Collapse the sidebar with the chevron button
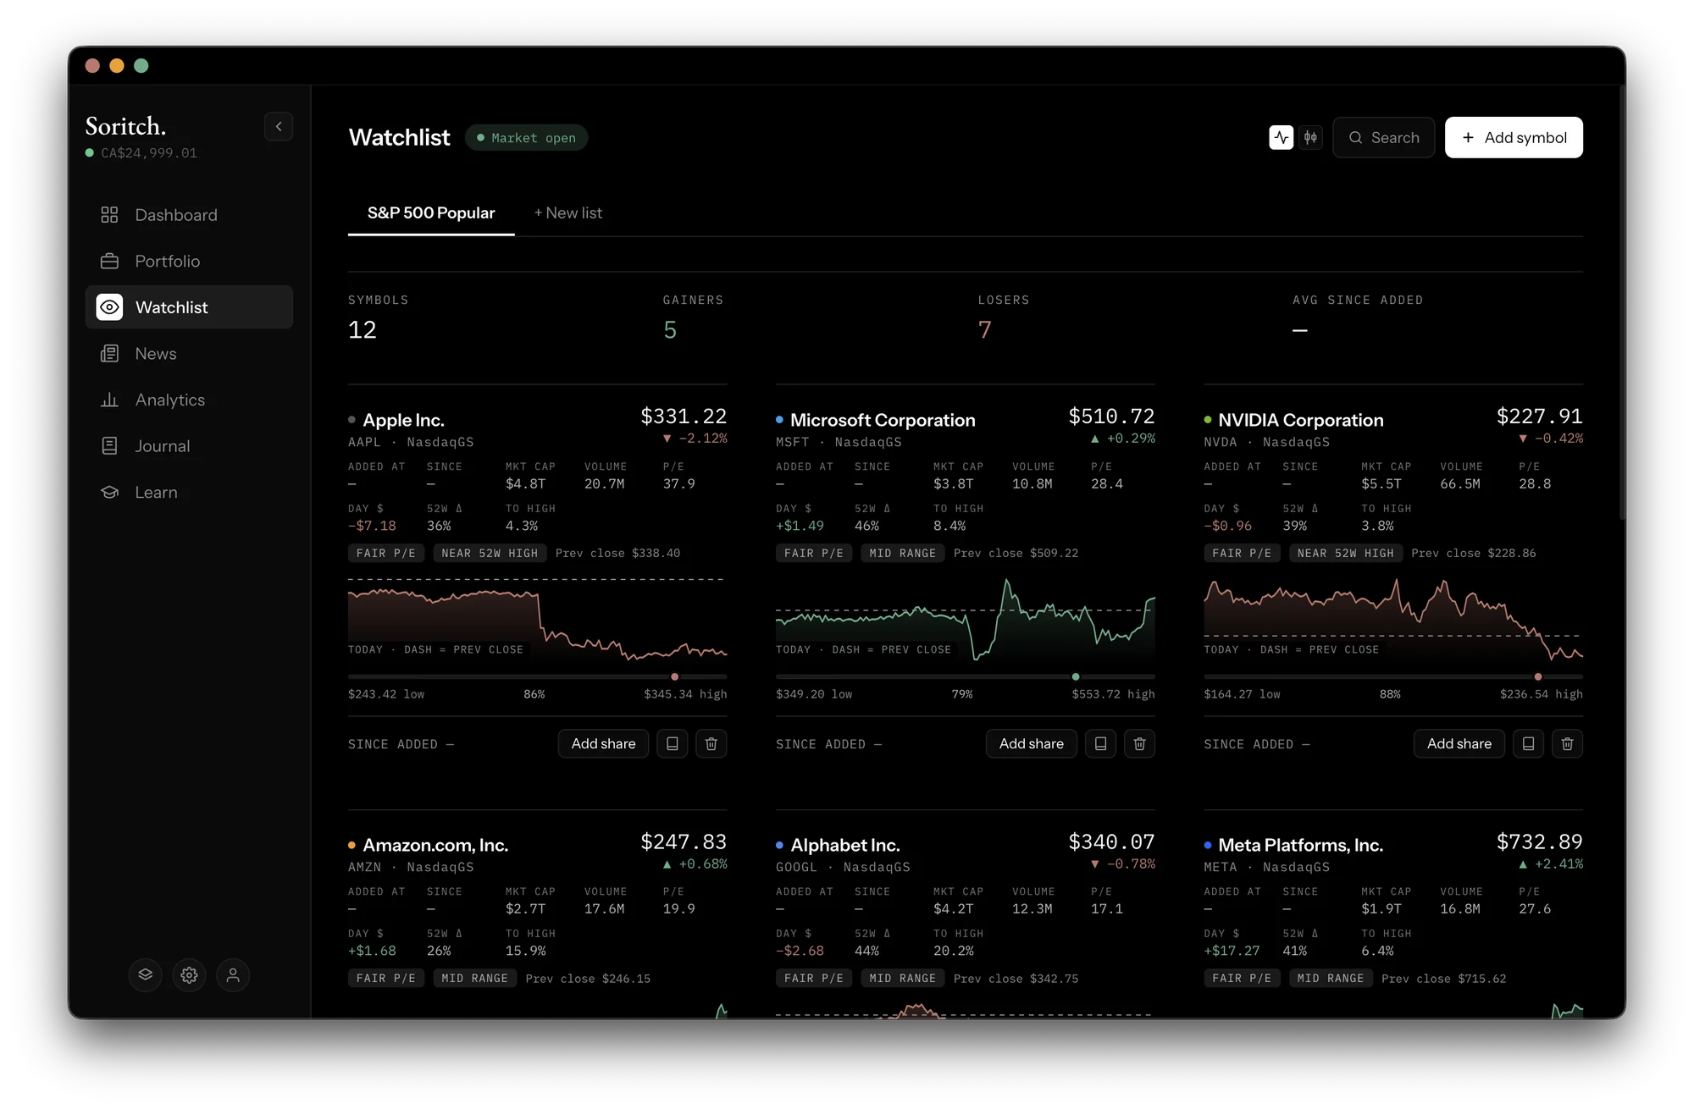Screen dimensions: 1694x1109 pyautogui.click(x=279, y=127)
